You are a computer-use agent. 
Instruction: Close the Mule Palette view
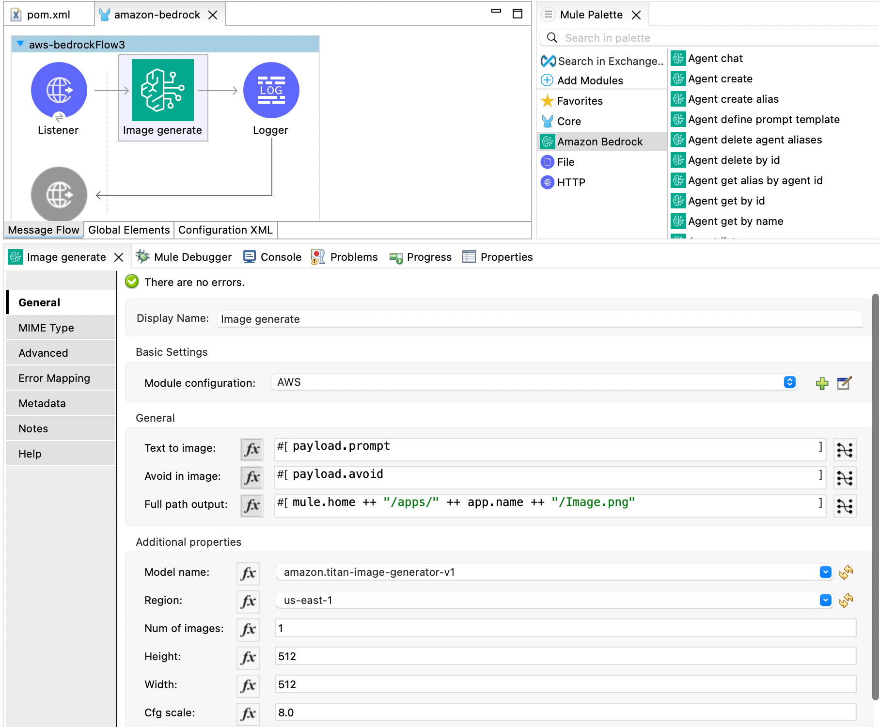click(636, 15)
